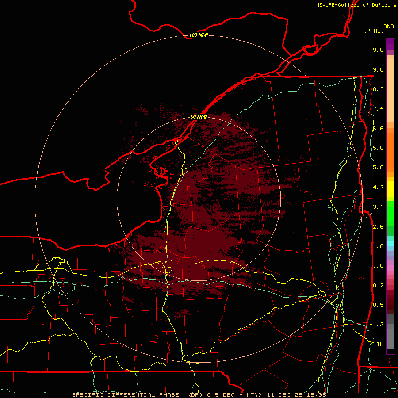Click the 8.2 value on the scale

pos(378,89)
